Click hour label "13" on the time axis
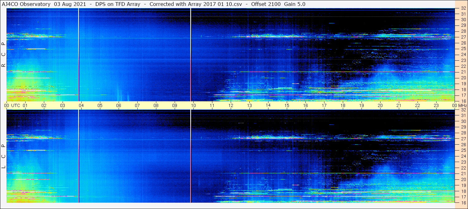This screenshot has height=209, width=468. (x=249, y=105)
